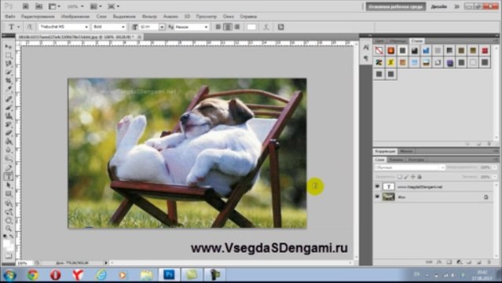Toggle visibility of the text layer
The height and width of the screenshot is (283, 502).
377,186
